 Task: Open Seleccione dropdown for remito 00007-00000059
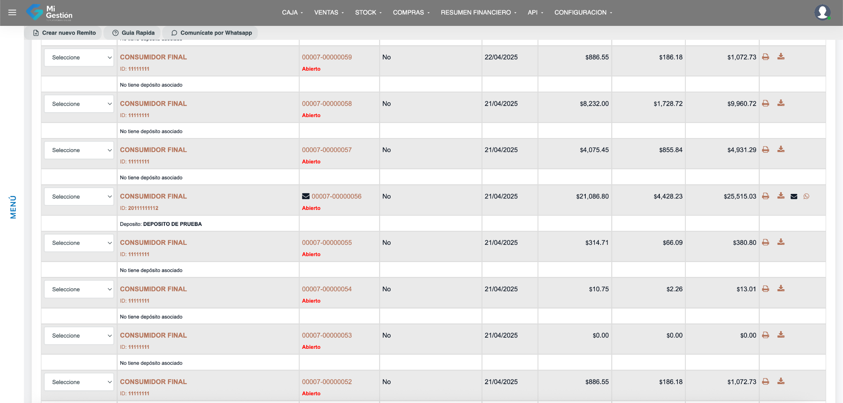[79, 58]
